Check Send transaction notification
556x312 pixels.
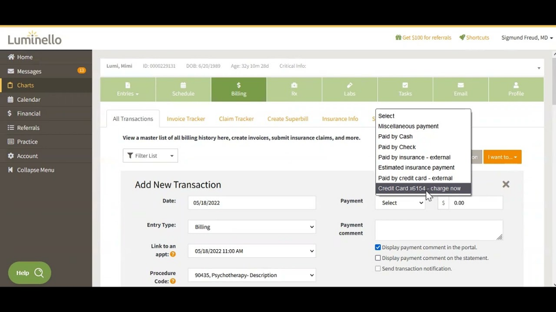[x=378, y=268]
